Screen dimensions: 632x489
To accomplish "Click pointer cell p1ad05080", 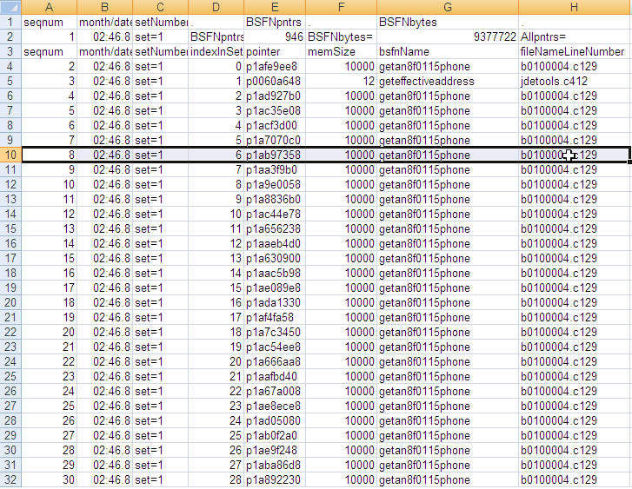I will (x=275, y=421).
